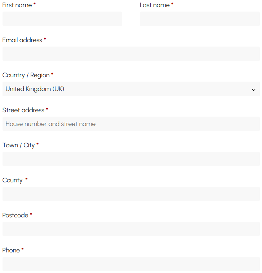This screenshot has width=262, height=273.
Task: Focus the Last name text box
Action: pyautogui.click(x=200, y=19)
